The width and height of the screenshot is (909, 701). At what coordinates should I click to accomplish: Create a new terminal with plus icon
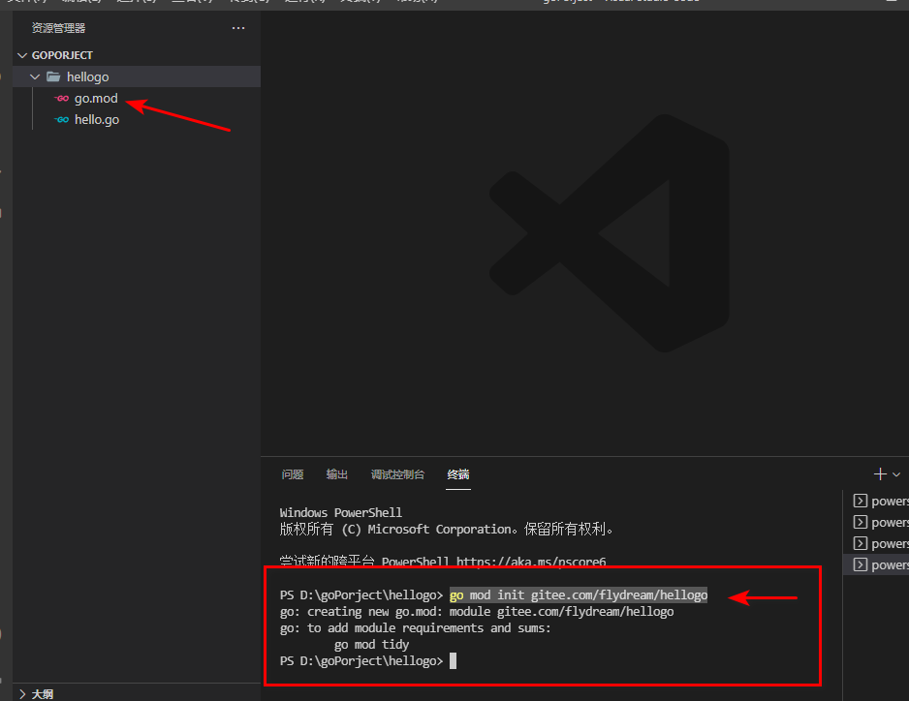tap(880, 474)
